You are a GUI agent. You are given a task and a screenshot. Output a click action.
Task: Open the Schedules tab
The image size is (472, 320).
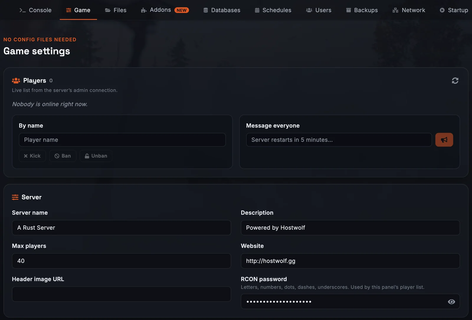[273, 10]
